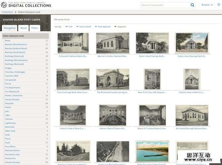Select the Navigation tab
The image size is (222, 165).
click(9, 28)
